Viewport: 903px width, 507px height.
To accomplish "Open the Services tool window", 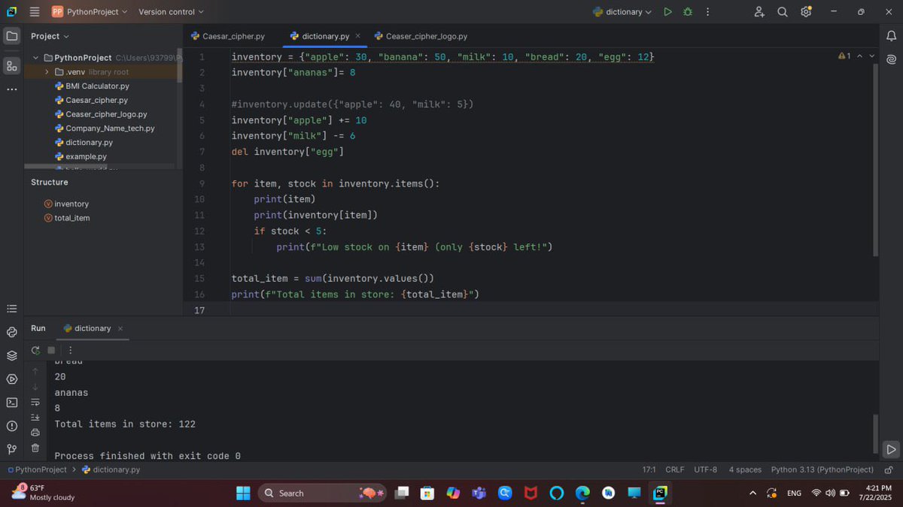I will (12, 379).
